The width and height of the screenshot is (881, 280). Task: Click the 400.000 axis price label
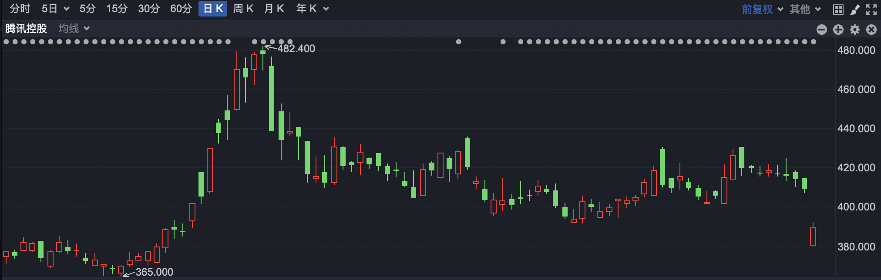tap(856, 207)
